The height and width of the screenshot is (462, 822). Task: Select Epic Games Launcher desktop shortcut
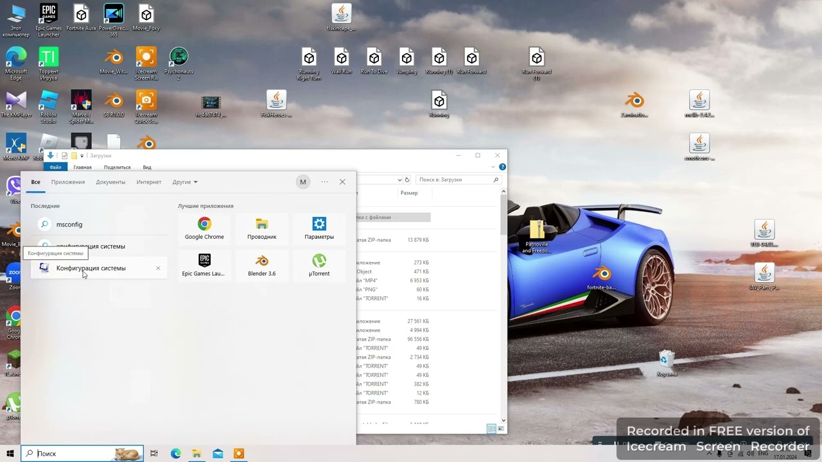coord(48,21)
